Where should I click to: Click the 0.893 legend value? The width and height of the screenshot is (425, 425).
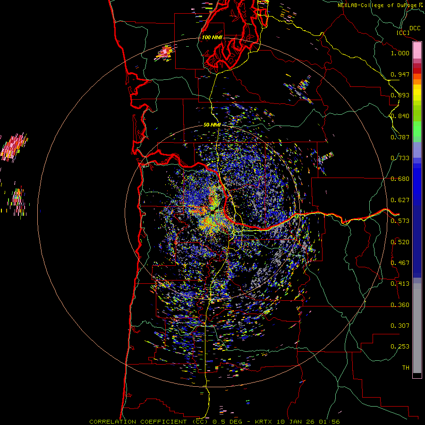pyautogui.click(x=400, y=95)
